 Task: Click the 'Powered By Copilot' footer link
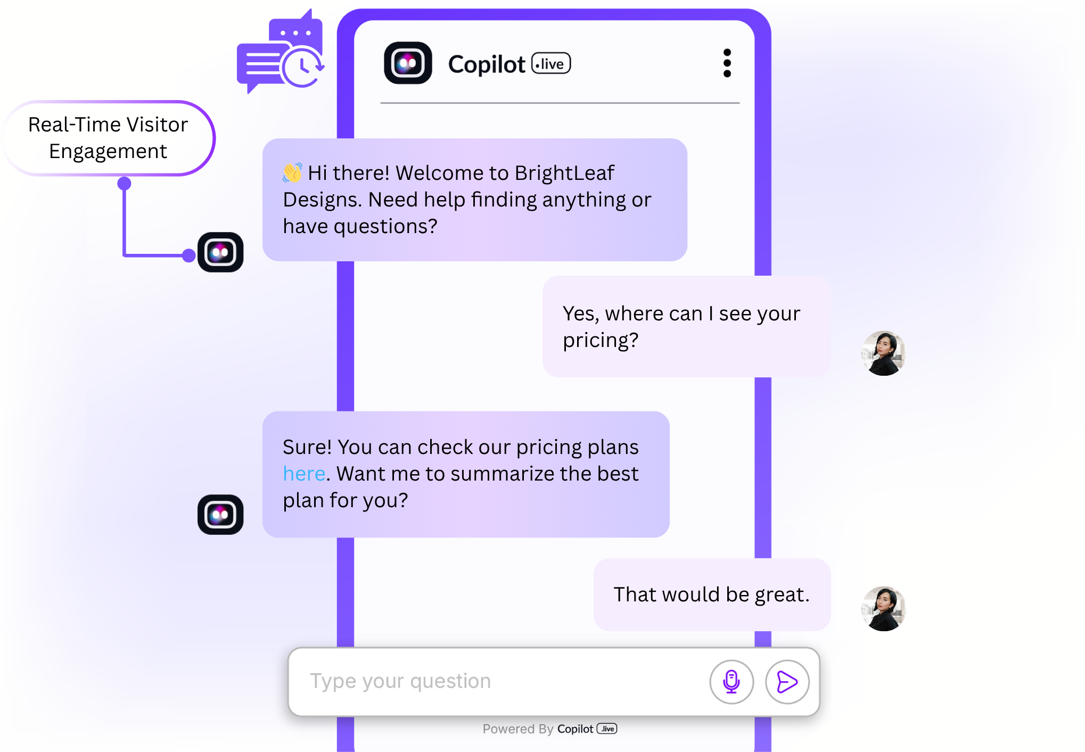[549, 729]
